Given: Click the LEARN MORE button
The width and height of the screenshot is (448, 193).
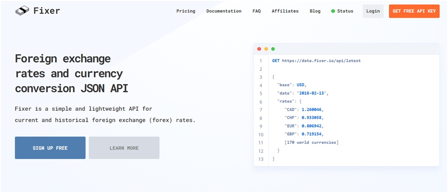Looking at the screenshot, I should pyautogui.click(x=124, y=148).
